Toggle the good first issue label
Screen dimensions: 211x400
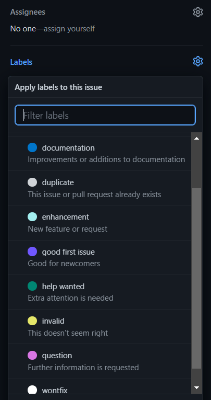[100, 257]
